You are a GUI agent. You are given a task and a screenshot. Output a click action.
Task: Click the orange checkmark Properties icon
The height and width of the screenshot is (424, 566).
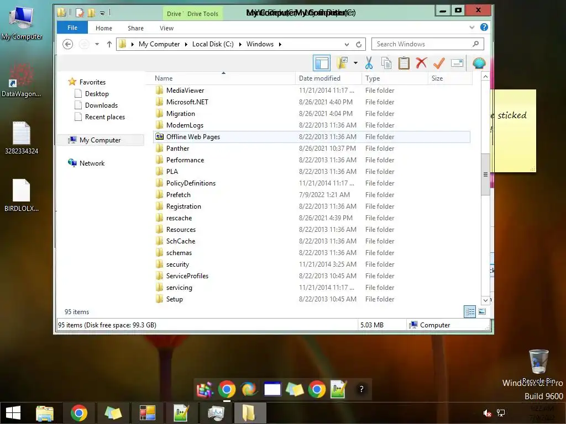pyautogui.click(x=439, y=63)
